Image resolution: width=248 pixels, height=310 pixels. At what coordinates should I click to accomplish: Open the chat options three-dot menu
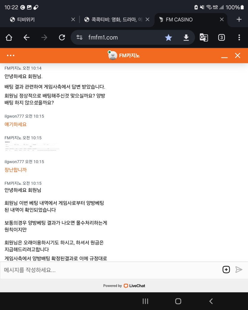(11, 56)
